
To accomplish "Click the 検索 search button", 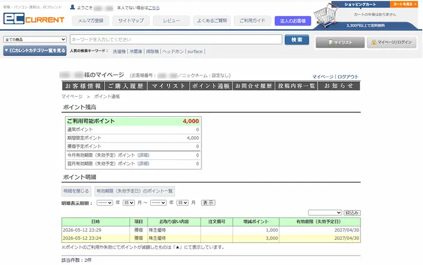I will (297, 40).
